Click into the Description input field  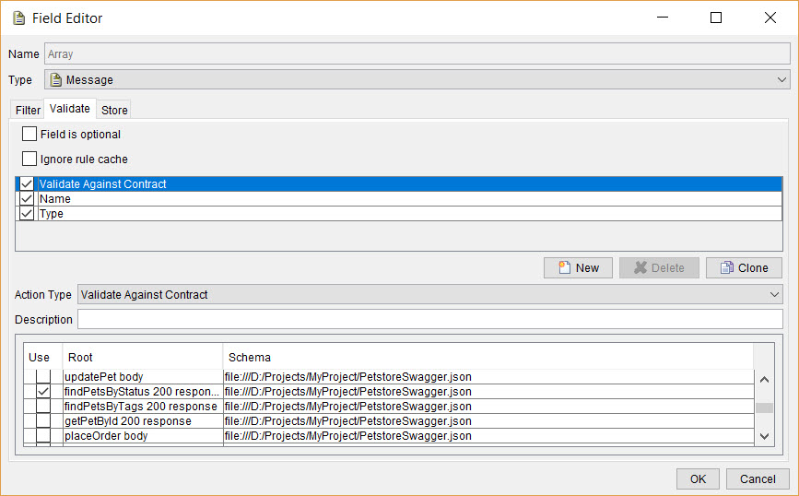pos(430,320)
